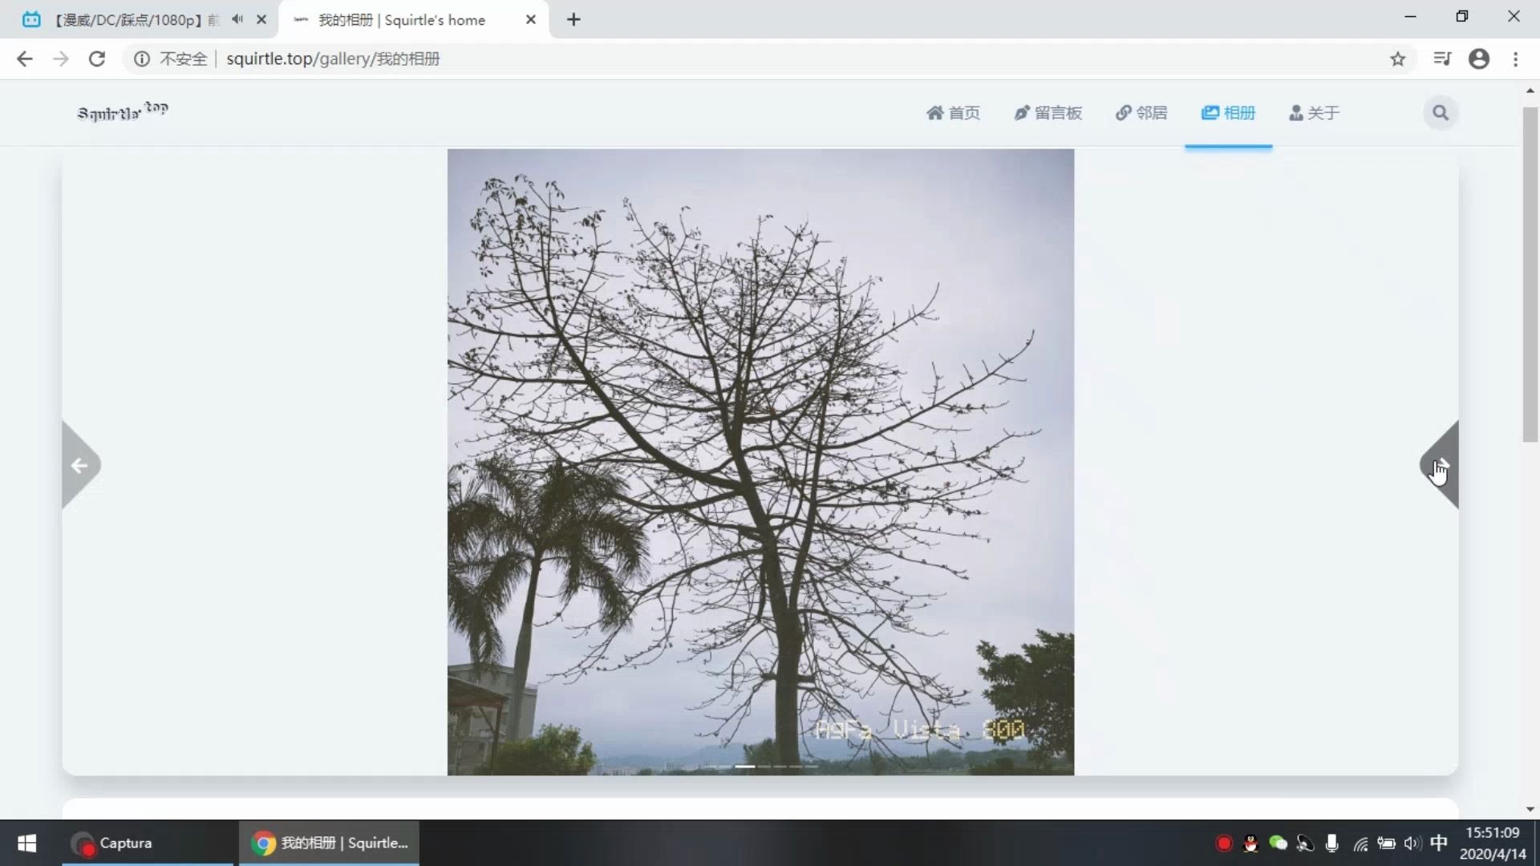
Task: Expand Wi-Fi network list from tray
Action: coord(1361,843)
